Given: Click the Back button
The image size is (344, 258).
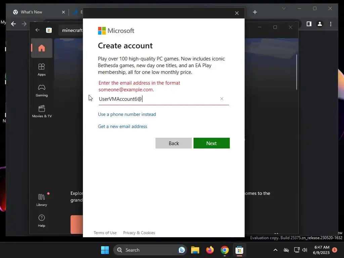Looking at the screenshot, I should pyautogui.click(x=174, y=143).
